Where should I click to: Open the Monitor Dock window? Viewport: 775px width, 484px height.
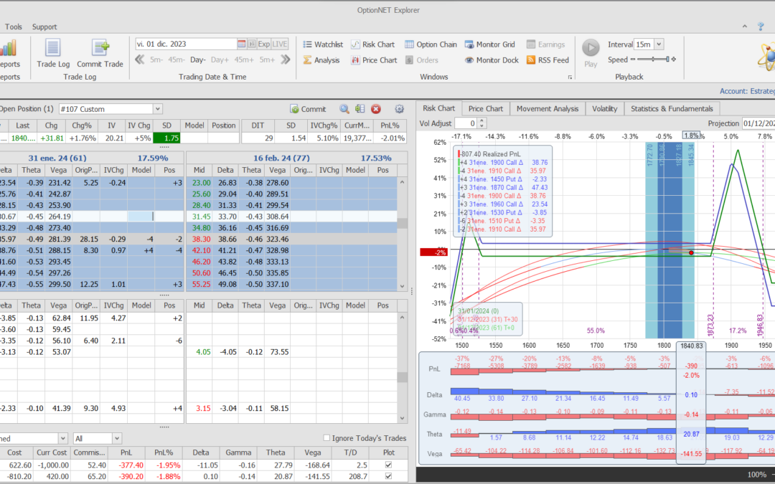coord(492,60)
